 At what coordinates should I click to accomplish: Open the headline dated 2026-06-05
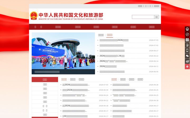(x=112, y=72)
